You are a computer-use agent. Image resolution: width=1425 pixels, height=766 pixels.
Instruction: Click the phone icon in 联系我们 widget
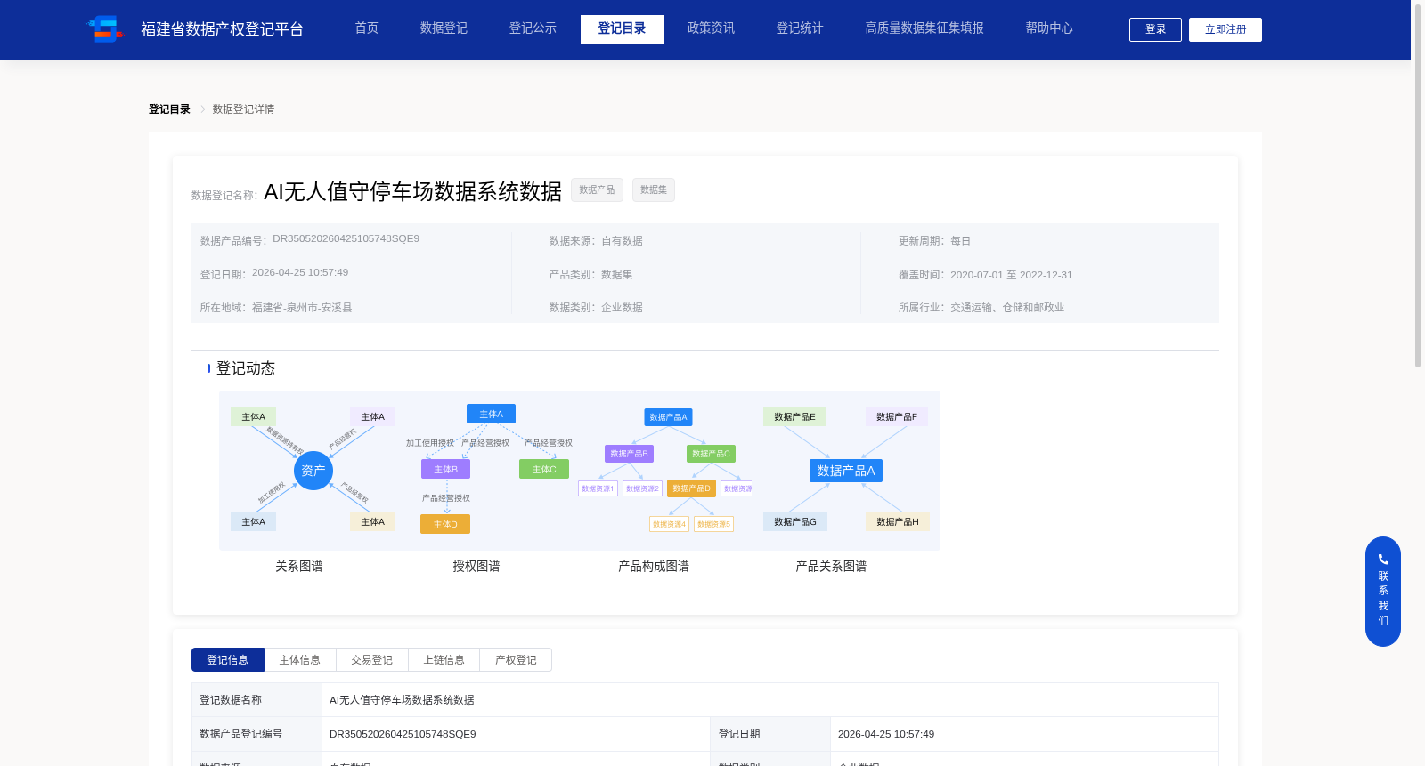tap(1383, 560)
